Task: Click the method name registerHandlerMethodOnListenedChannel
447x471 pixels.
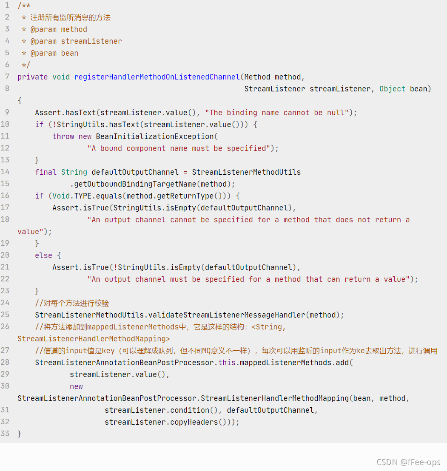Action: (157, 77)
